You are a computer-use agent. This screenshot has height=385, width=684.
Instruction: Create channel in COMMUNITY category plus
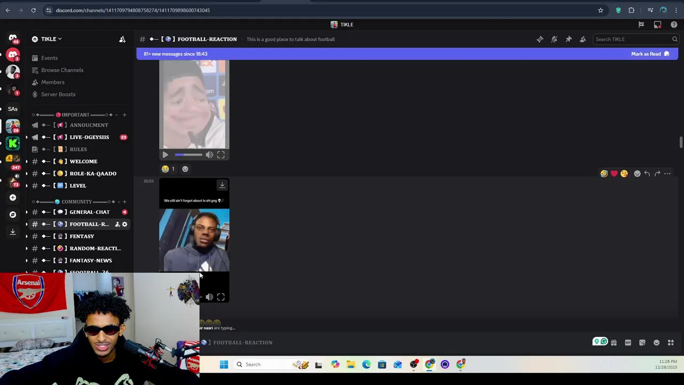[125, 202]
